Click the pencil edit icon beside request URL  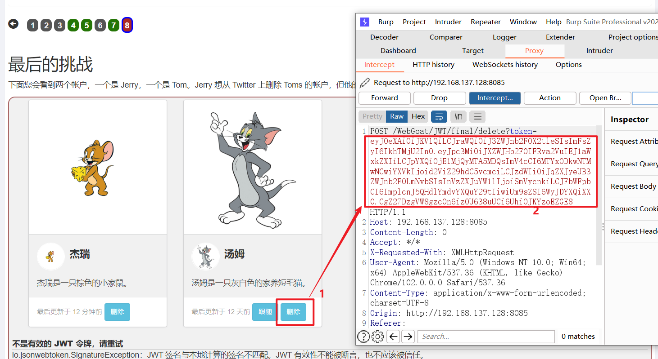365,83
